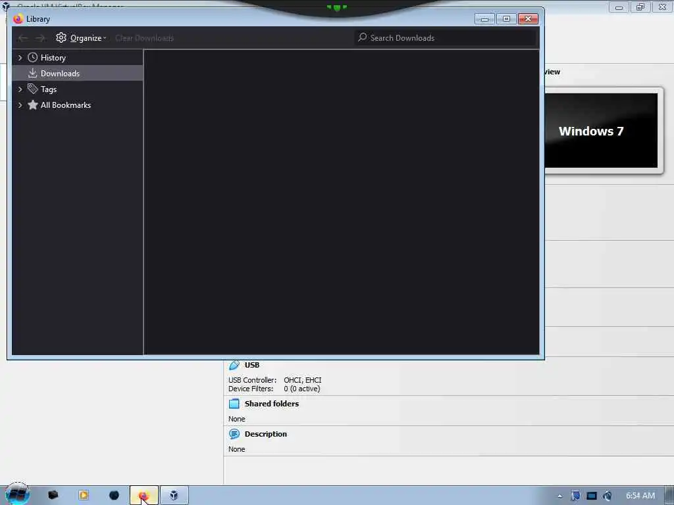Restore down the VirtualBox Manager window
Image resolution: width=674 pixels, height=505 pixels.
pos(640,7)
